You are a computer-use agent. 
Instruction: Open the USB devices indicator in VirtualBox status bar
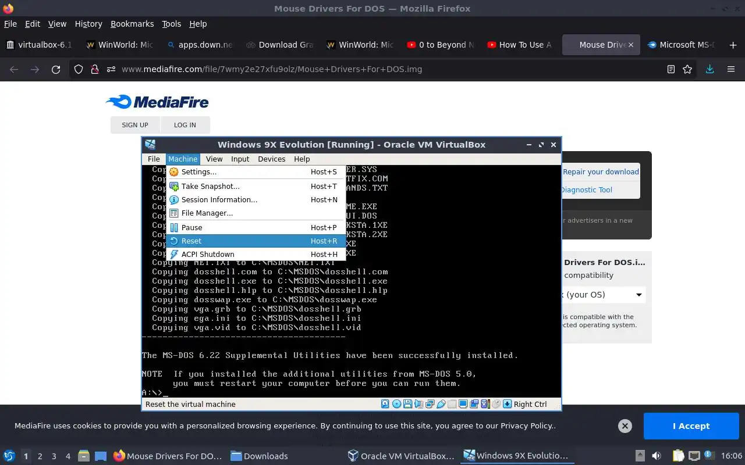pyautogui.click(x=441, y=404)
